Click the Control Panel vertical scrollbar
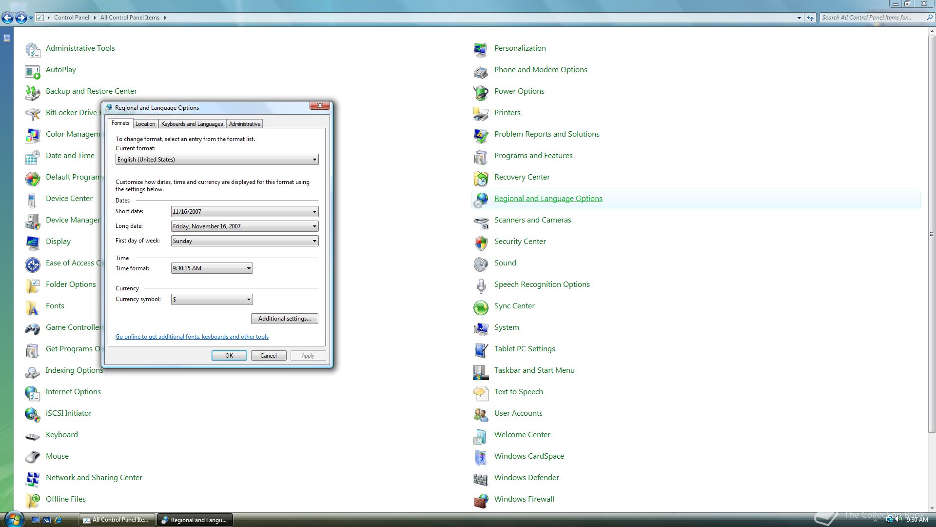The image size is (936, 527). 932,234
